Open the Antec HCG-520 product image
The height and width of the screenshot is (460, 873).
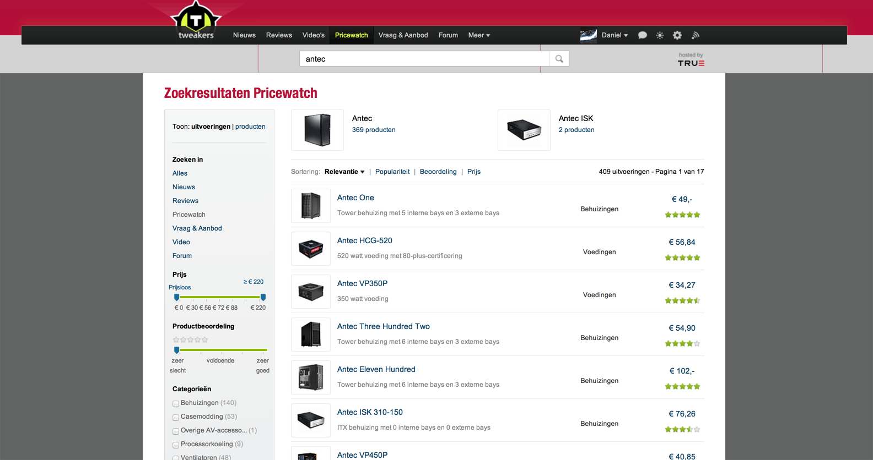tap(311, 249)
